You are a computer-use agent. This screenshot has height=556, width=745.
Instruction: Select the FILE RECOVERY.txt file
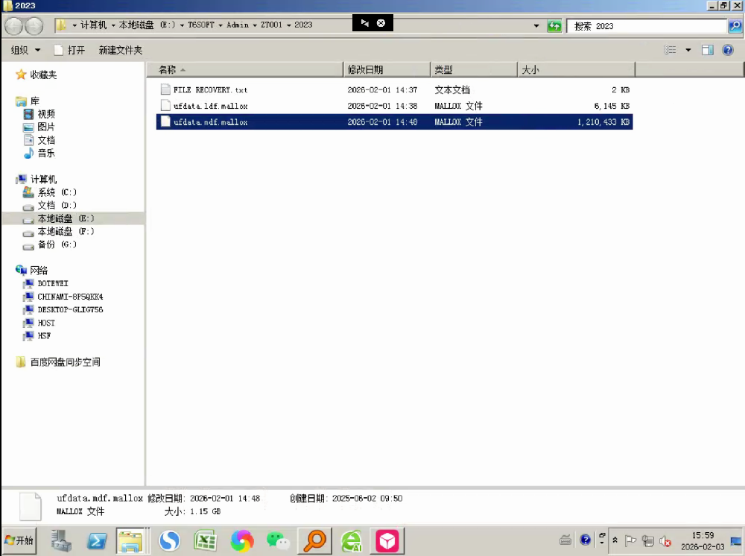(210, 89)
